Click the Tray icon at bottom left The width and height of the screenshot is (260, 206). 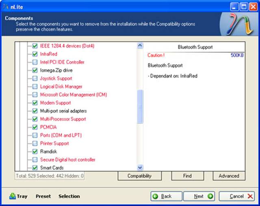pyautogui.click(x=12, y=196)
